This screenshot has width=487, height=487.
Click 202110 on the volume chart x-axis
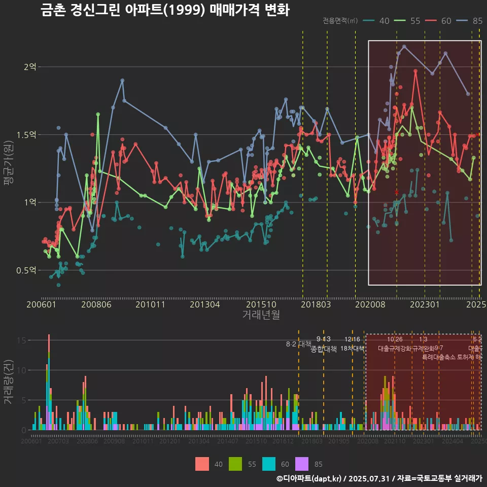coord(395,441)
